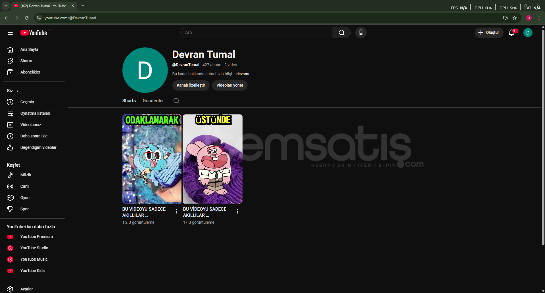The height and width of the screenshot is (293, 545).
Task: Search within channel using magnifier icon
Action: coord(176,101)
